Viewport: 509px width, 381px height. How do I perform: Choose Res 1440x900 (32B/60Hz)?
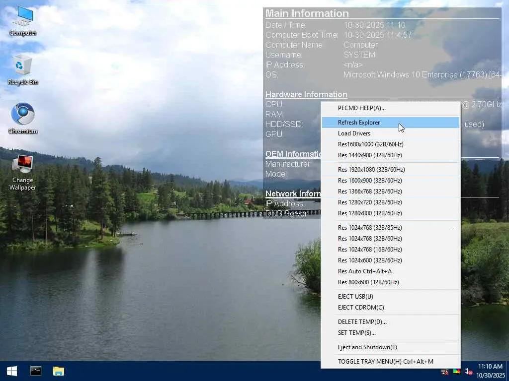coord(391,155)
